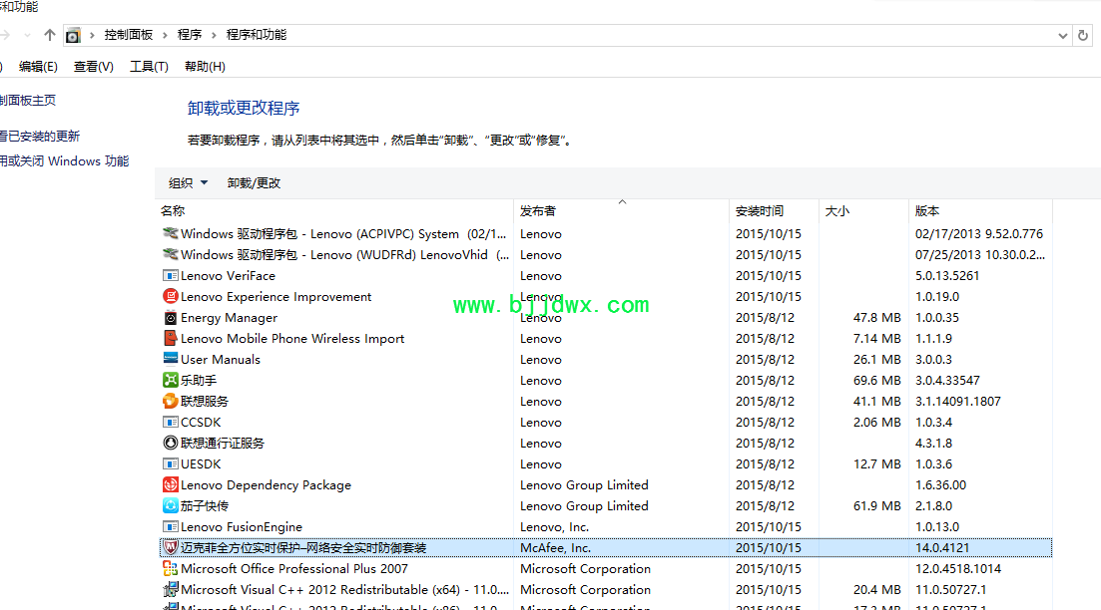The height and width of the screenshot is (610, 1101).
Task: Select the Energy Manager row name
Action: tap(229, 318)
